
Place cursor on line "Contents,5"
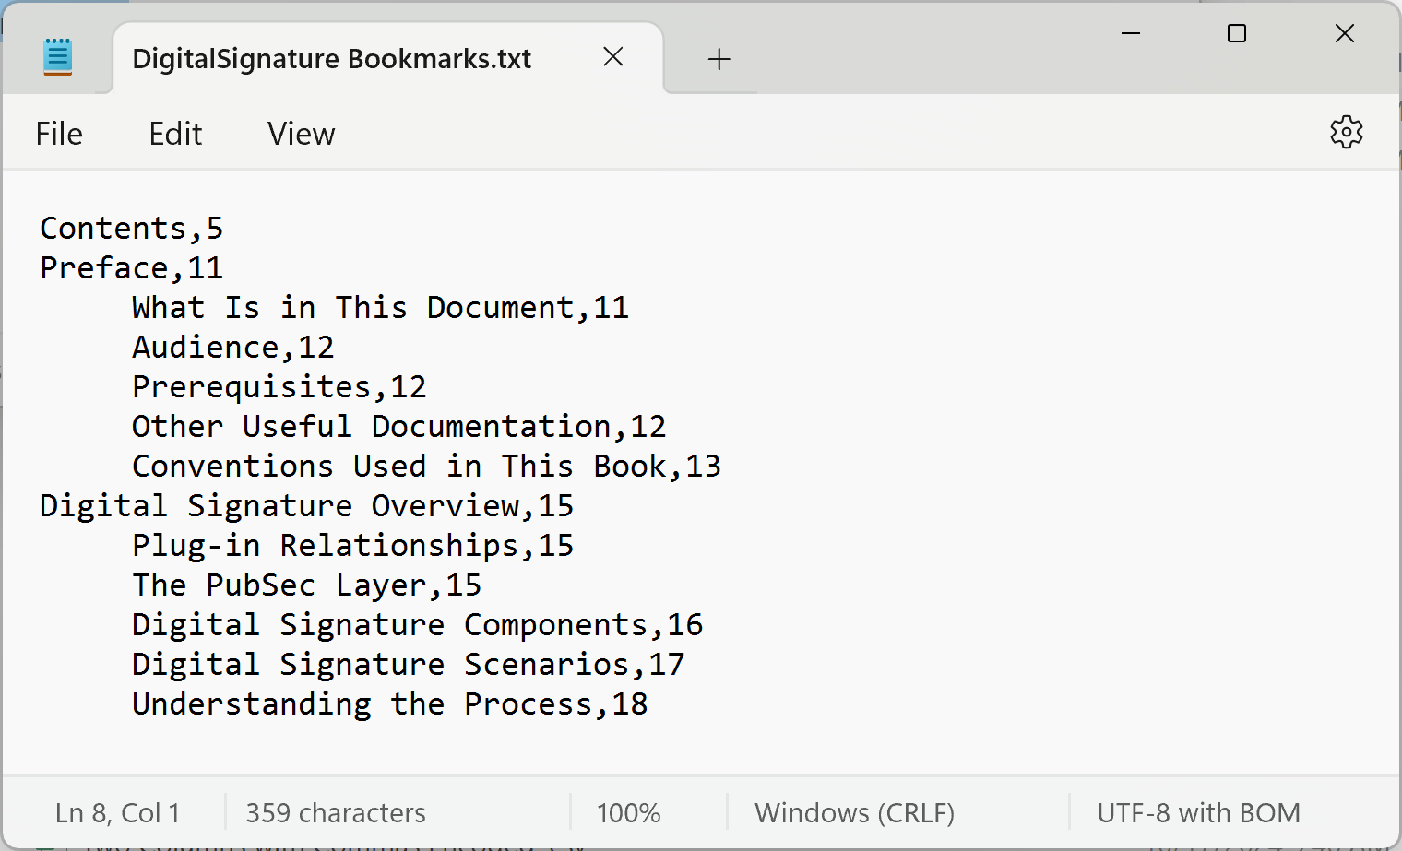[x=132, y=228]
